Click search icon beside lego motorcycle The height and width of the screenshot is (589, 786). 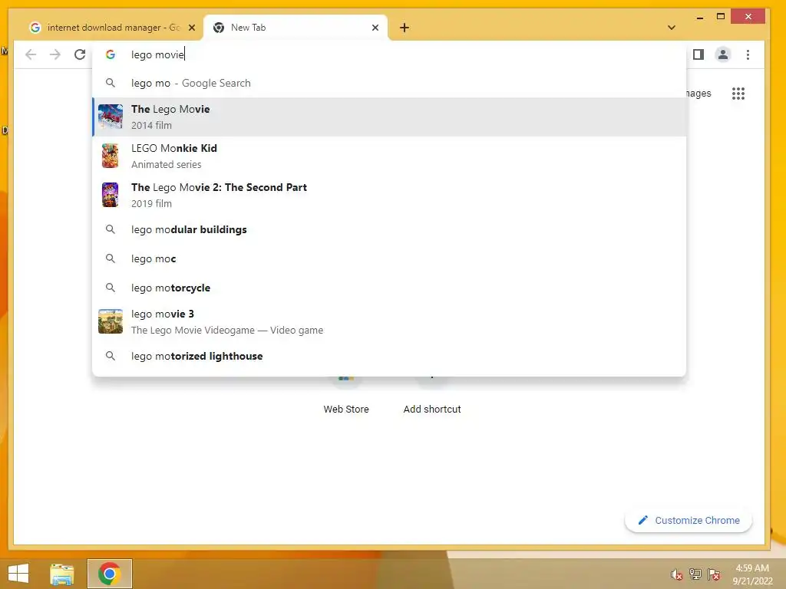click(x=111, y=288)
